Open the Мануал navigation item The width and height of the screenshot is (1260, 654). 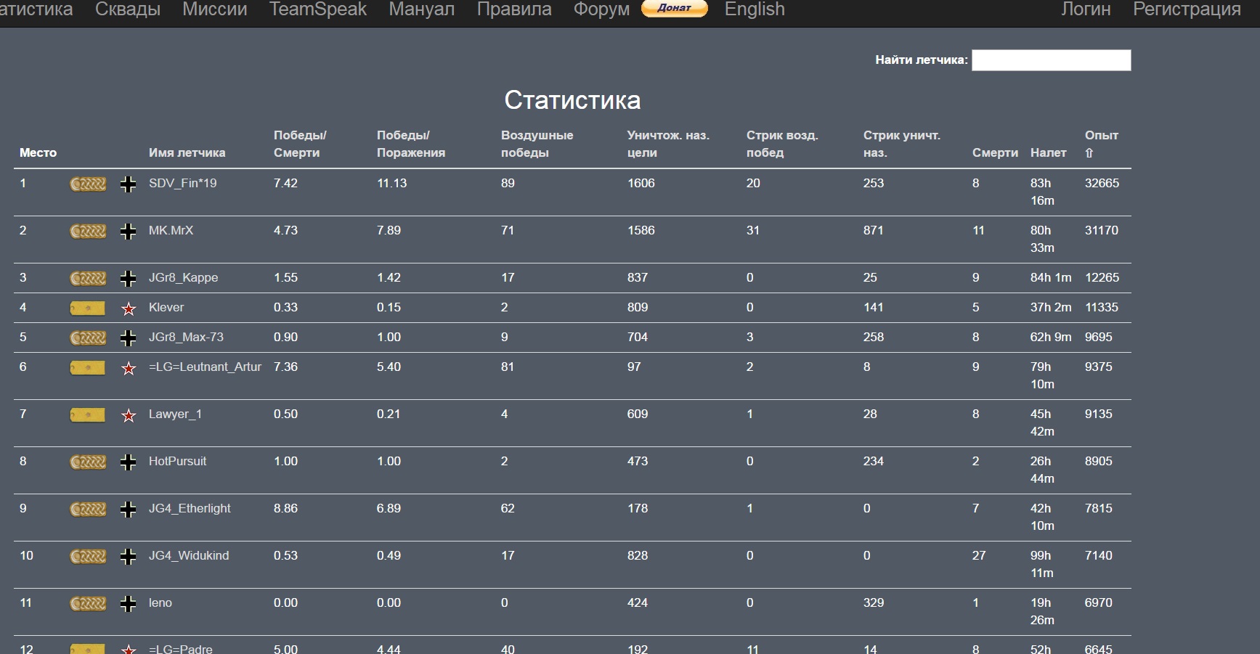tap(422, 9)
